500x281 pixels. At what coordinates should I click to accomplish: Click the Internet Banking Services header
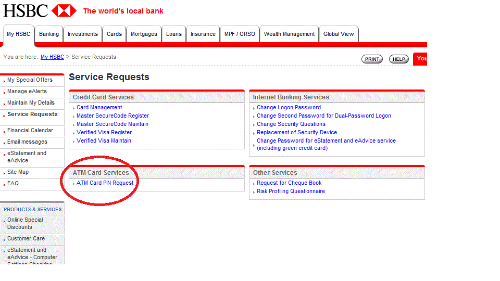(291, 97)
